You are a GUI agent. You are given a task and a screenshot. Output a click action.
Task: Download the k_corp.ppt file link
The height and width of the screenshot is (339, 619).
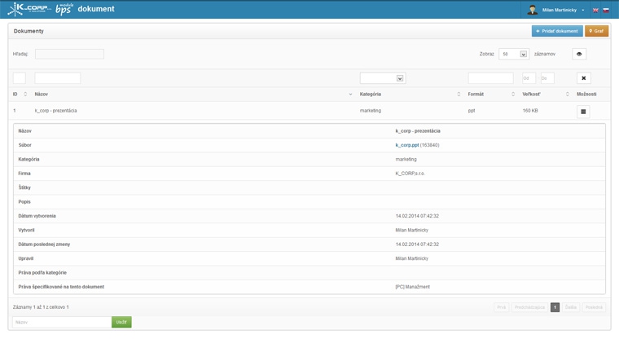(x=407, y=145)
